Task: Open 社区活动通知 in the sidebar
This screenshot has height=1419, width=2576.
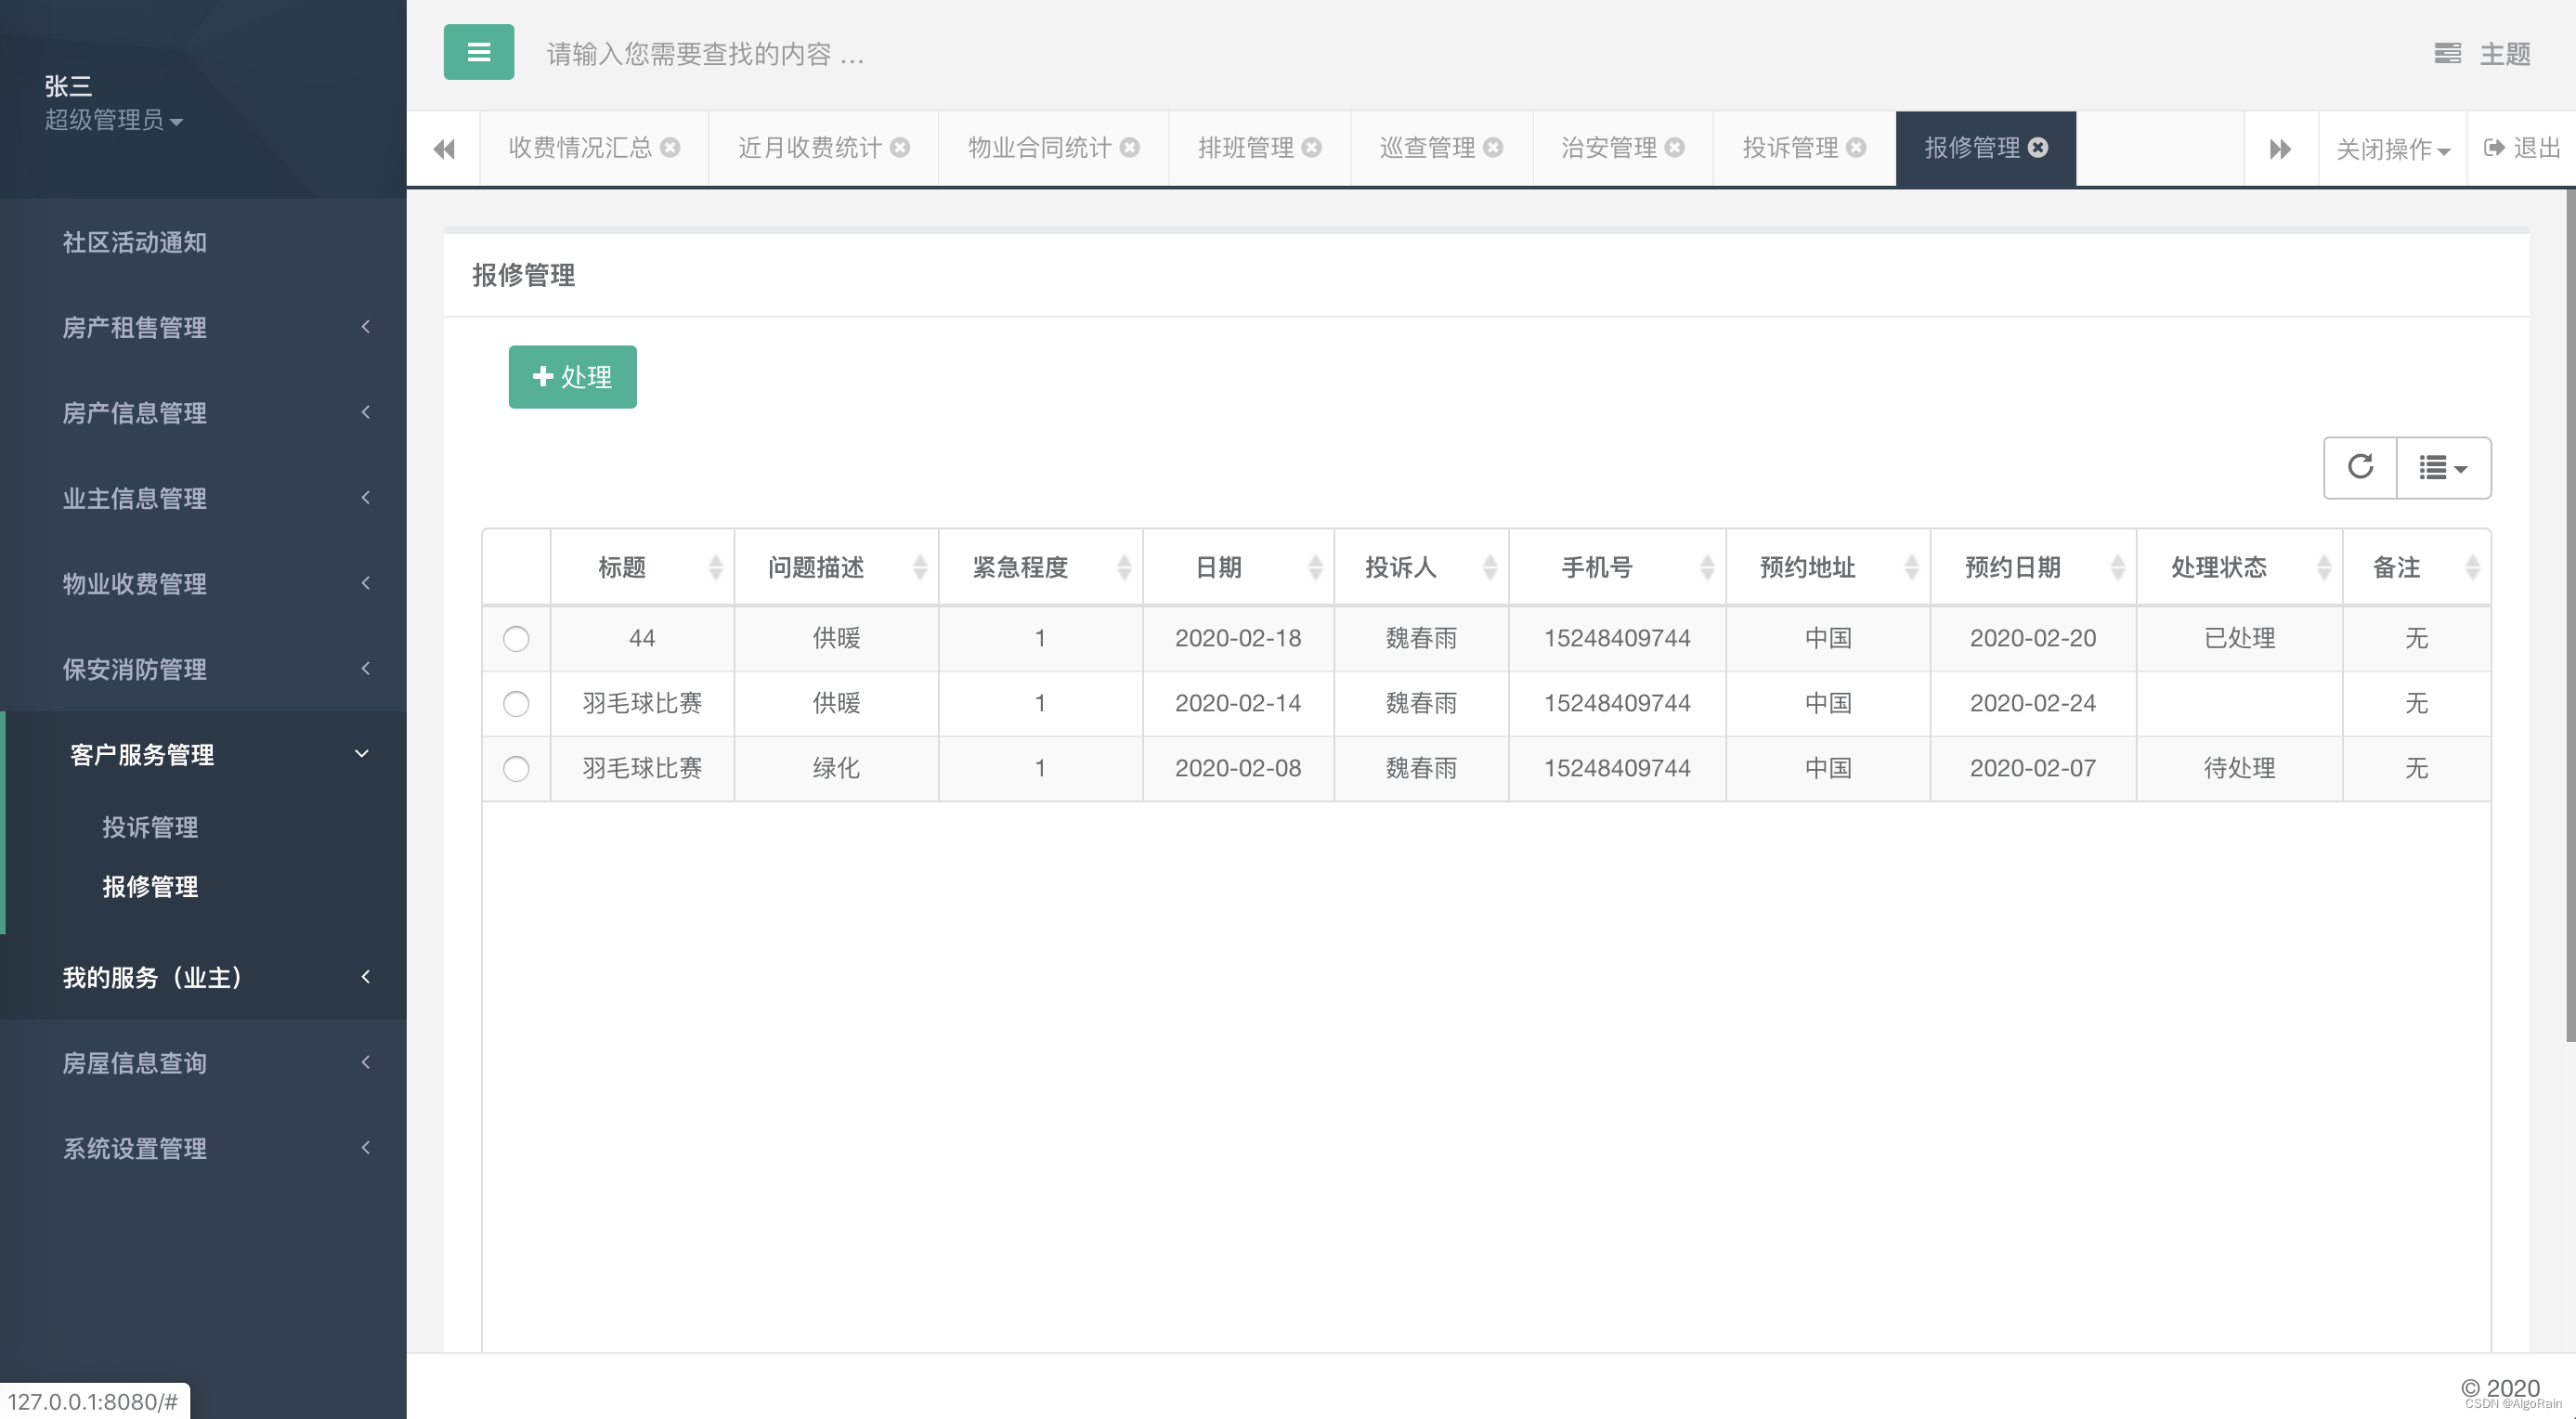Action: click(x=135, y=242)
